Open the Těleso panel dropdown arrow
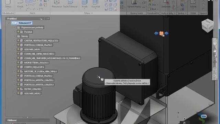 [92, 13]
